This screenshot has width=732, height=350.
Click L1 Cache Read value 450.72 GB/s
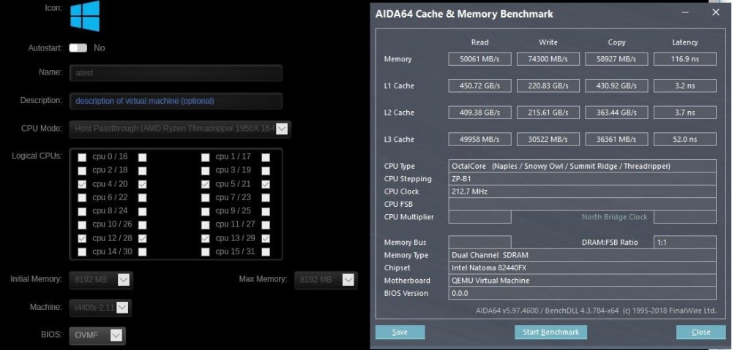[480, 85]
